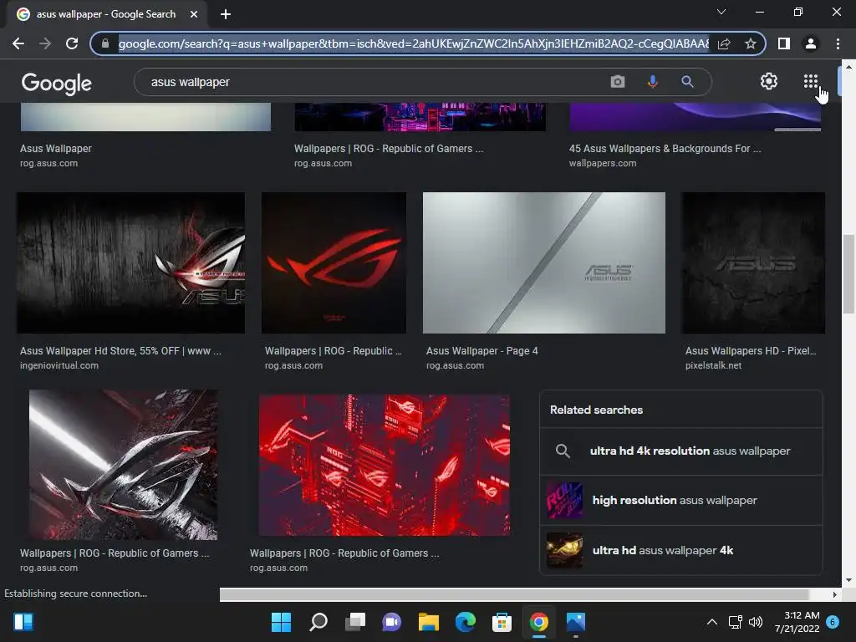Open Google apps grid

click(811, 81)
